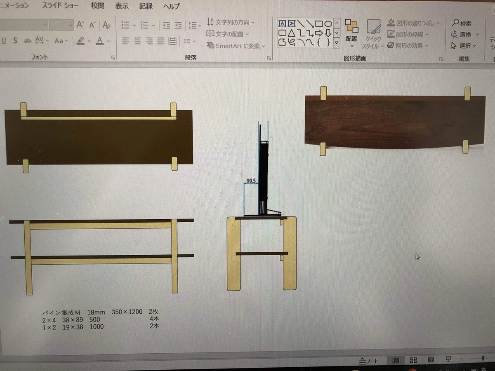Select the rectangle shape

coord(319,23)
